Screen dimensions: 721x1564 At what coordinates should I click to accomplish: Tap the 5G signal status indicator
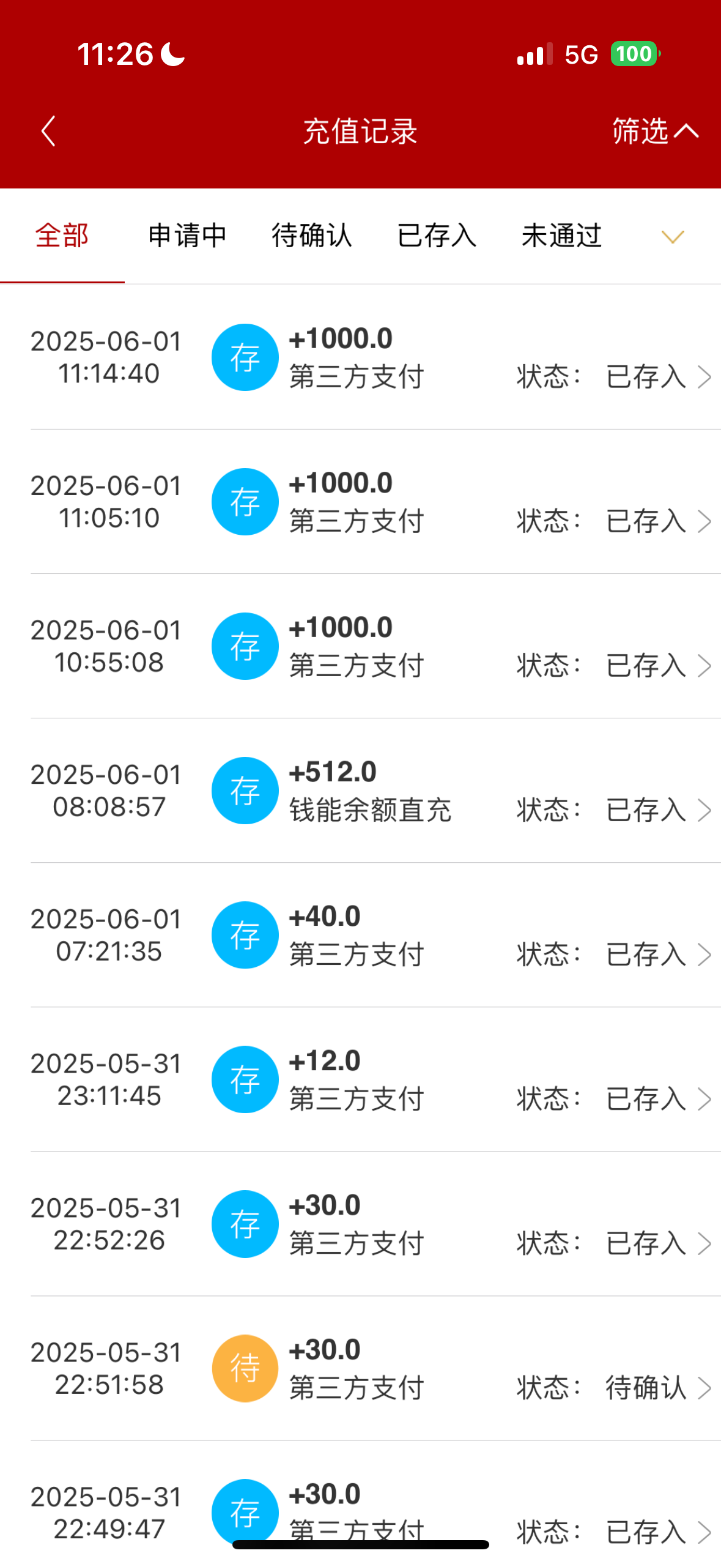(580, 54)
